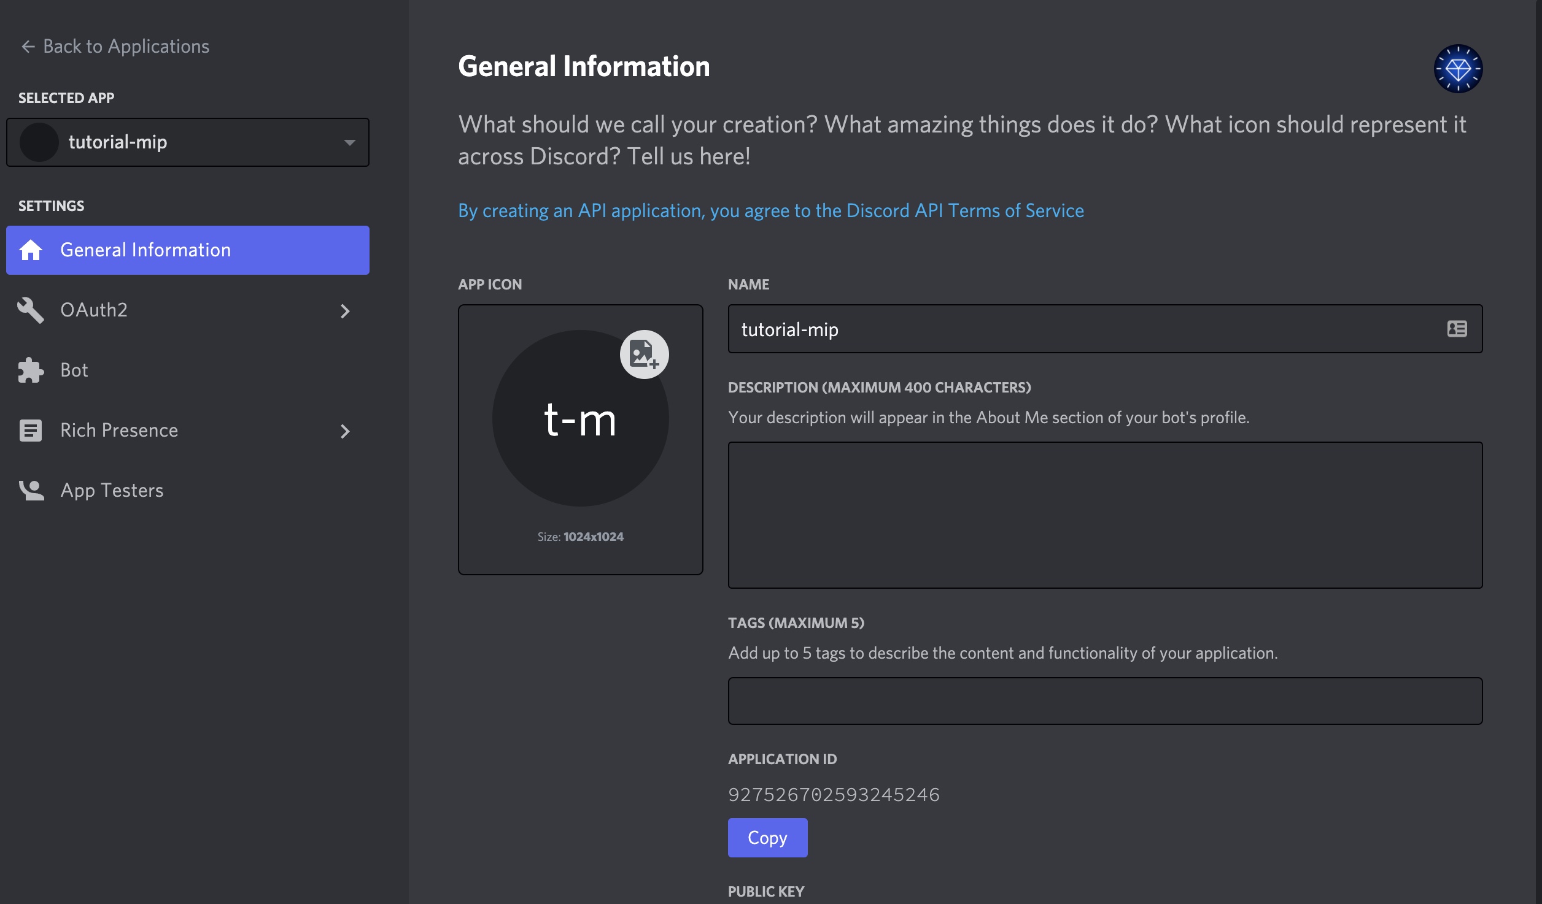Screen dimensions: 1542x904
Task: Click the wrench icon beside OAuth2
Action: point(31,310)
